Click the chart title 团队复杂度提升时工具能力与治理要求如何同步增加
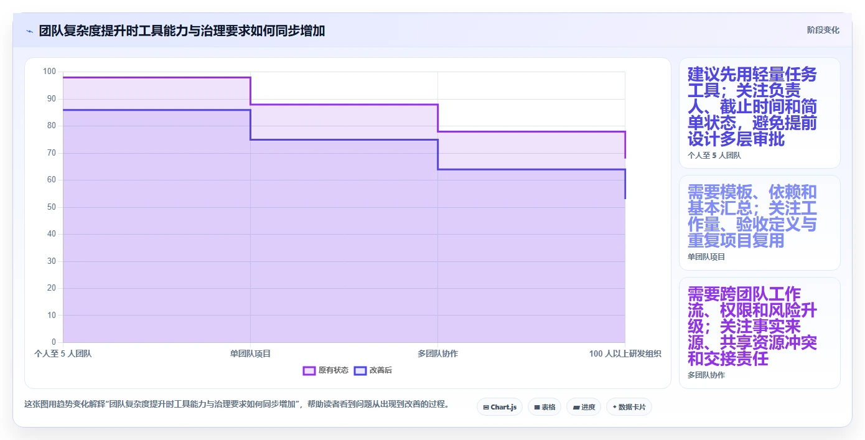Viewport: 865px width, 440px height. coord(182,30)
